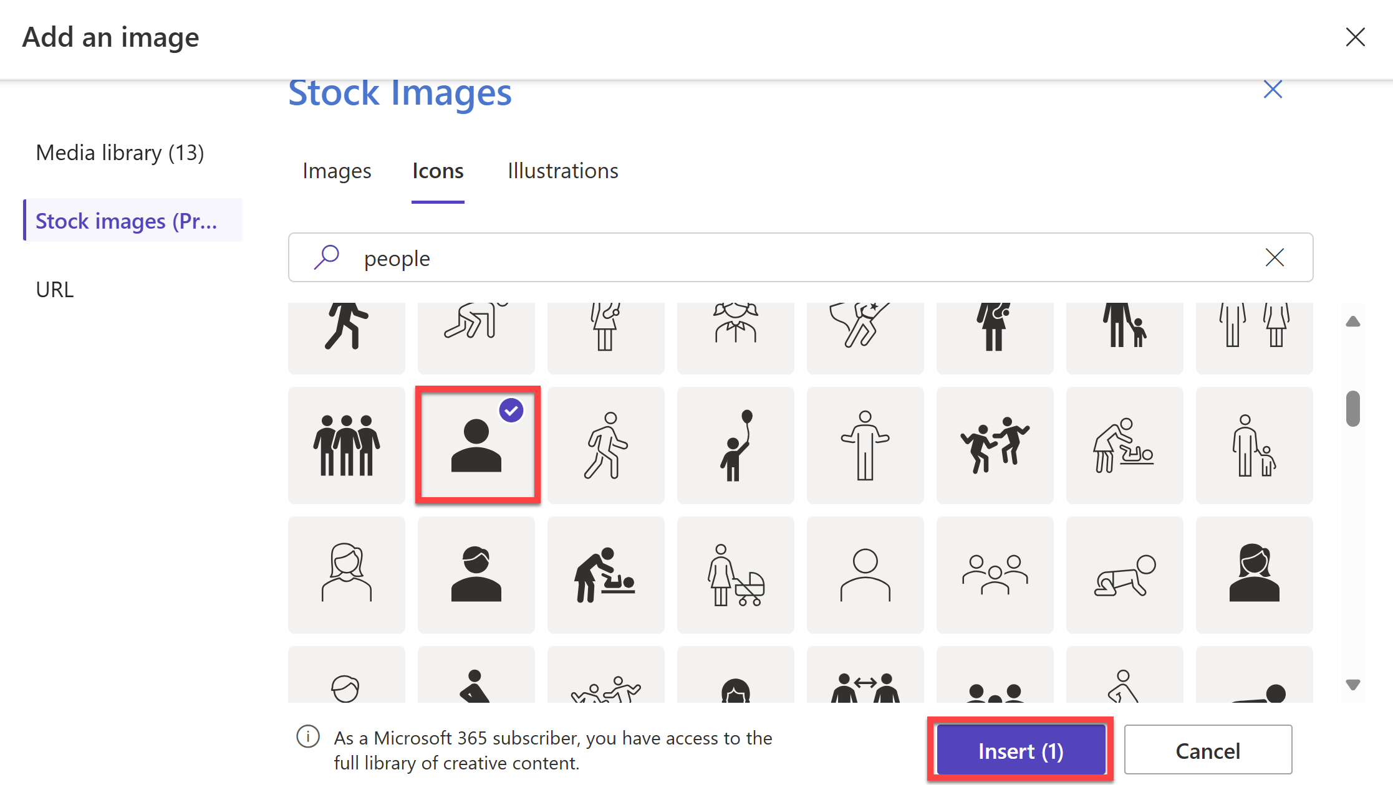
Task: Click the search magnifier icon
Action: point(326,257)
